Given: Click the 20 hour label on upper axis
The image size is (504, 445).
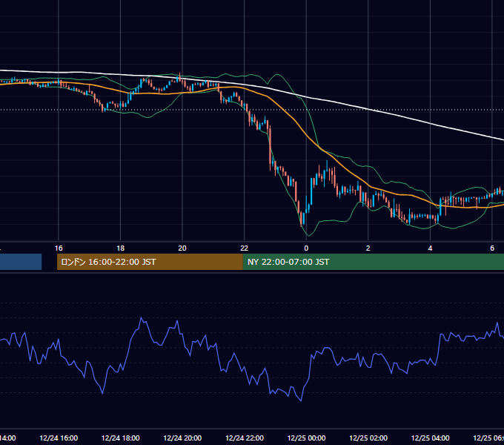Looking at the screenshot, I should 182,248.
